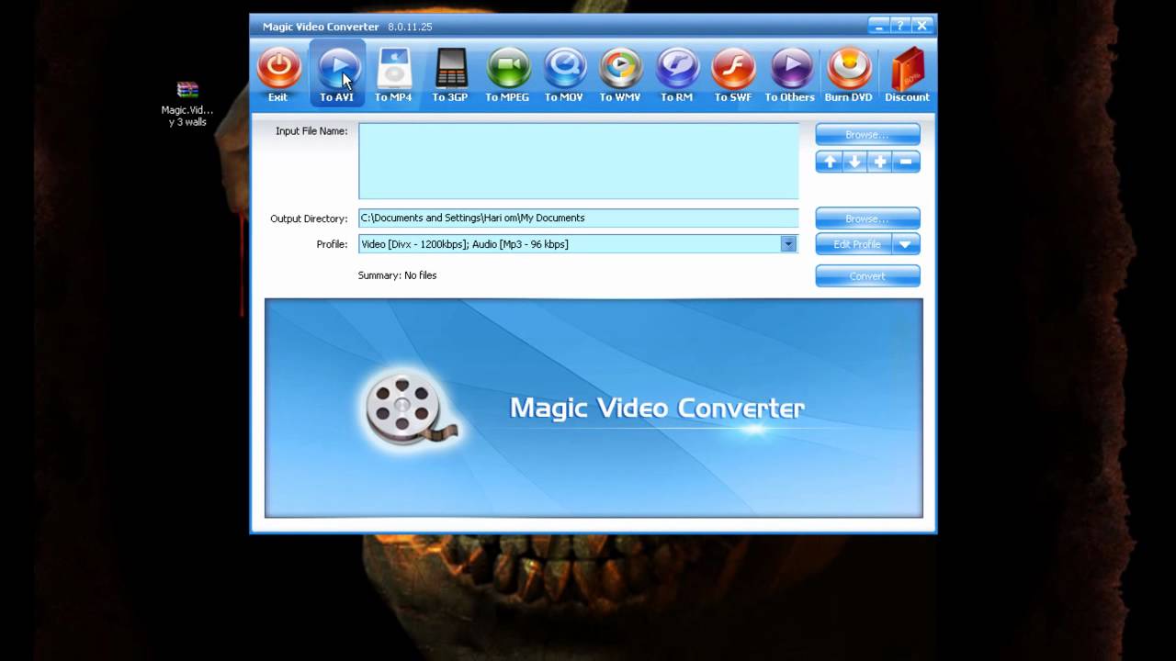1176x661 pixels.
Task: Click inside the Input File Name list
Action: coord(579,161)
